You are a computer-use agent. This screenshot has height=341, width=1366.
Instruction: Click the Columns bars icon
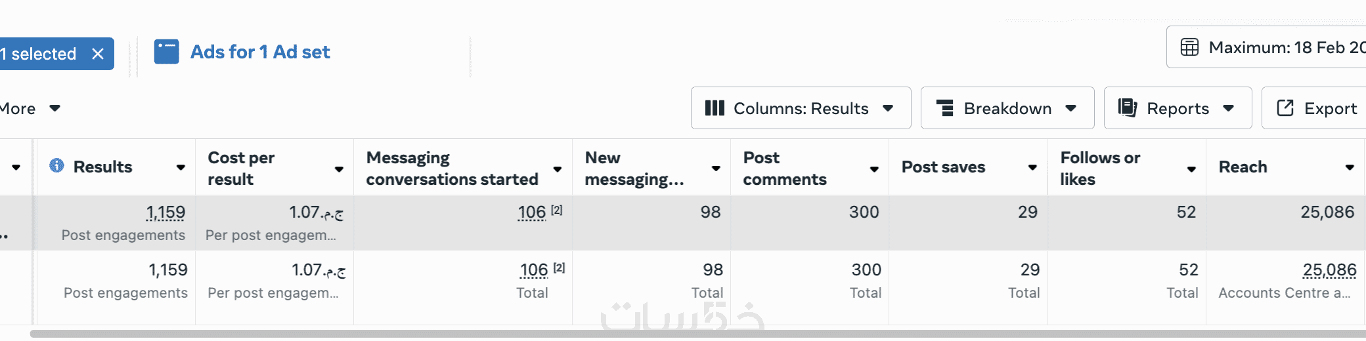pos(714,108)
